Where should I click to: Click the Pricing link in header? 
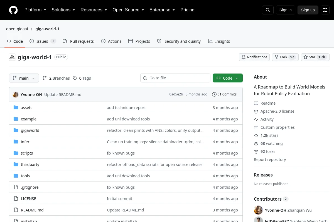187,10
